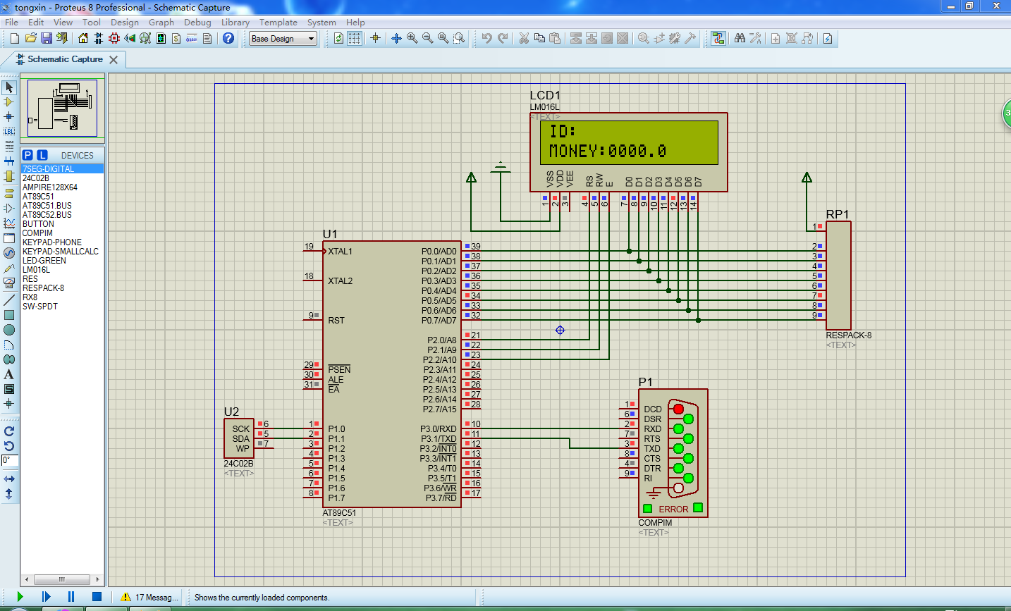Add a new sheet icon
The width and height of the screenshot is (1011, 611).
776,38
